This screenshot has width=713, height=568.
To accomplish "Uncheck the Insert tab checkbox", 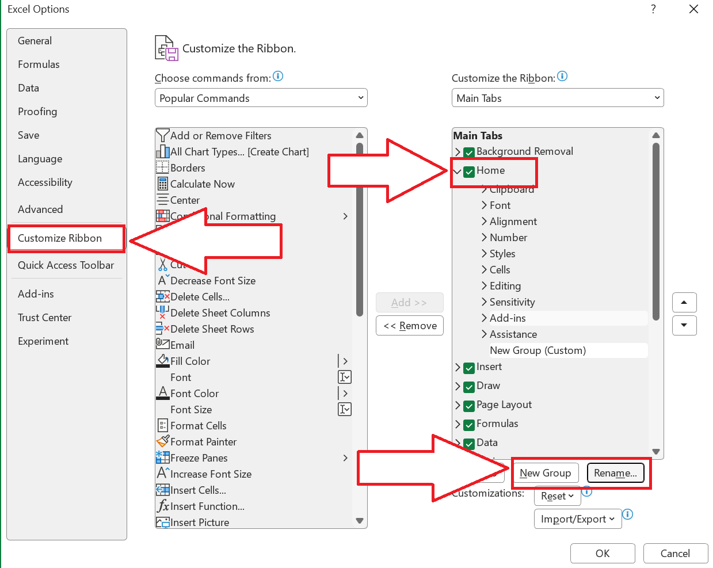I will [469, 367].
